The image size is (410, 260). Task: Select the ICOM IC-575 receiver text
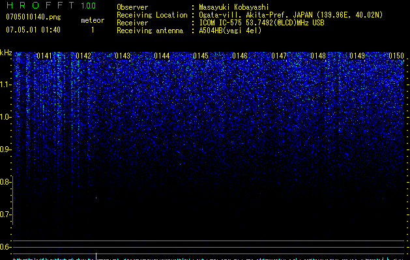[261, 23]
